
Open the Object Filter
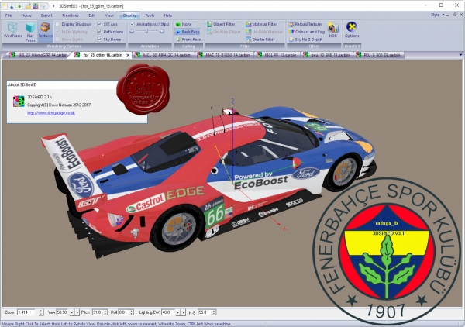click(x=221, y=24)
